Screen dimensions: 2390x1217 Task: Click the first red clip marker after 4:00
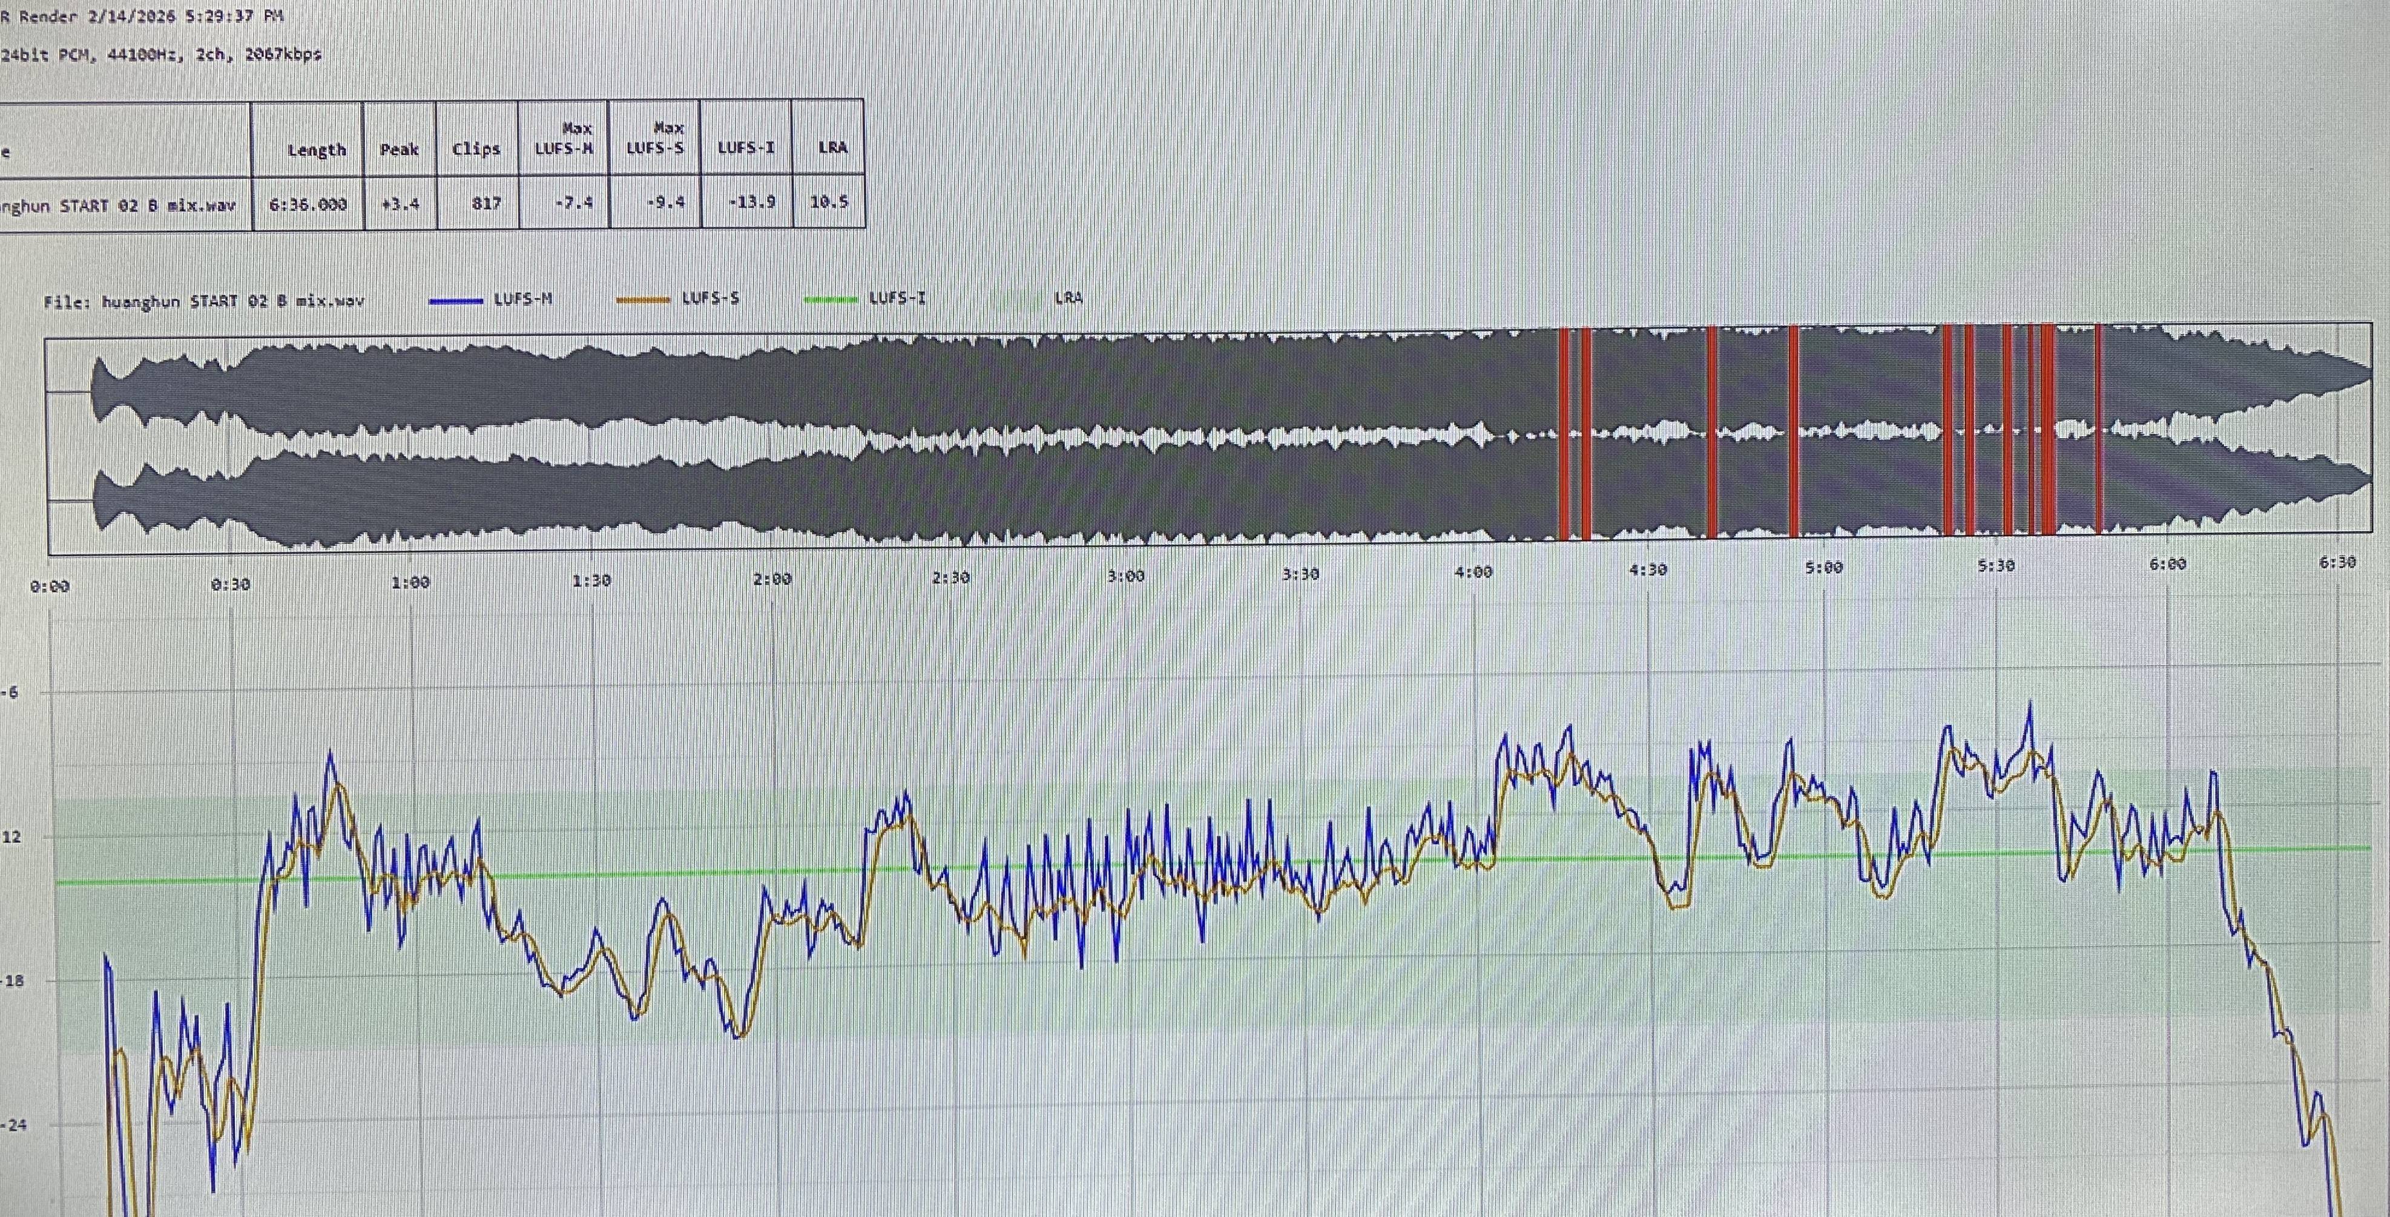(1563, 433)
